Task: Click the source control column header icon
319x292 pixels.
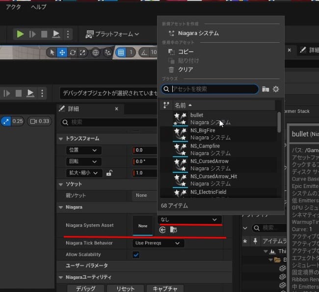Action: coord(166,105)
